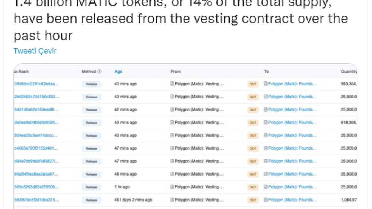Click the From contract icon in the 1 hr ago row
This screenshot has width=372, height=209.
[x=172, y=187]
